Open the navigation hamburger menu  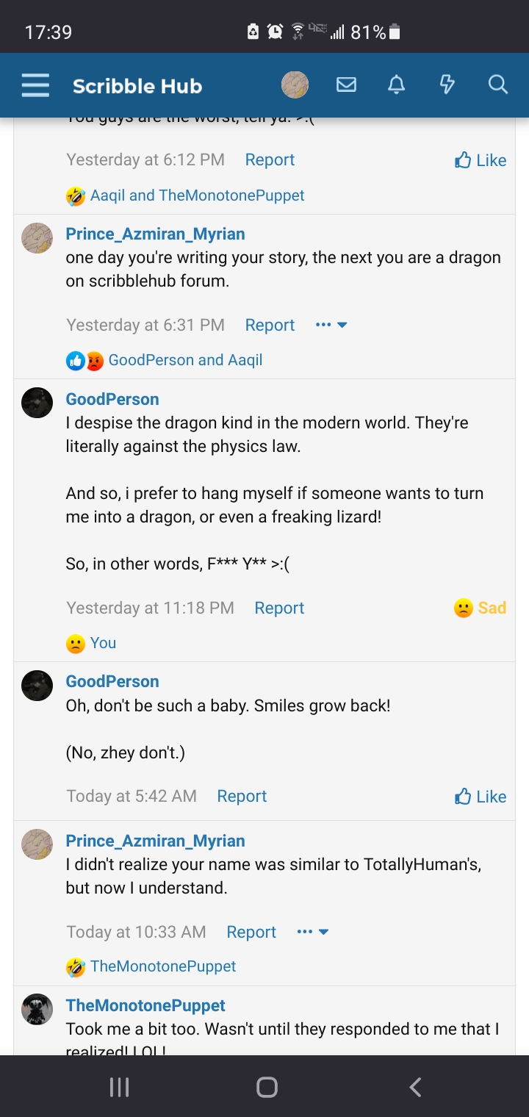(x=35, y=85)
